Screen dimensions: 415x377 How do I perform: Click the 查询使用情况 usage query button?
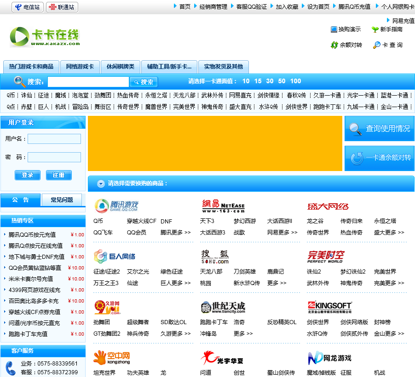pyautogui.click(x=380, y=129)
